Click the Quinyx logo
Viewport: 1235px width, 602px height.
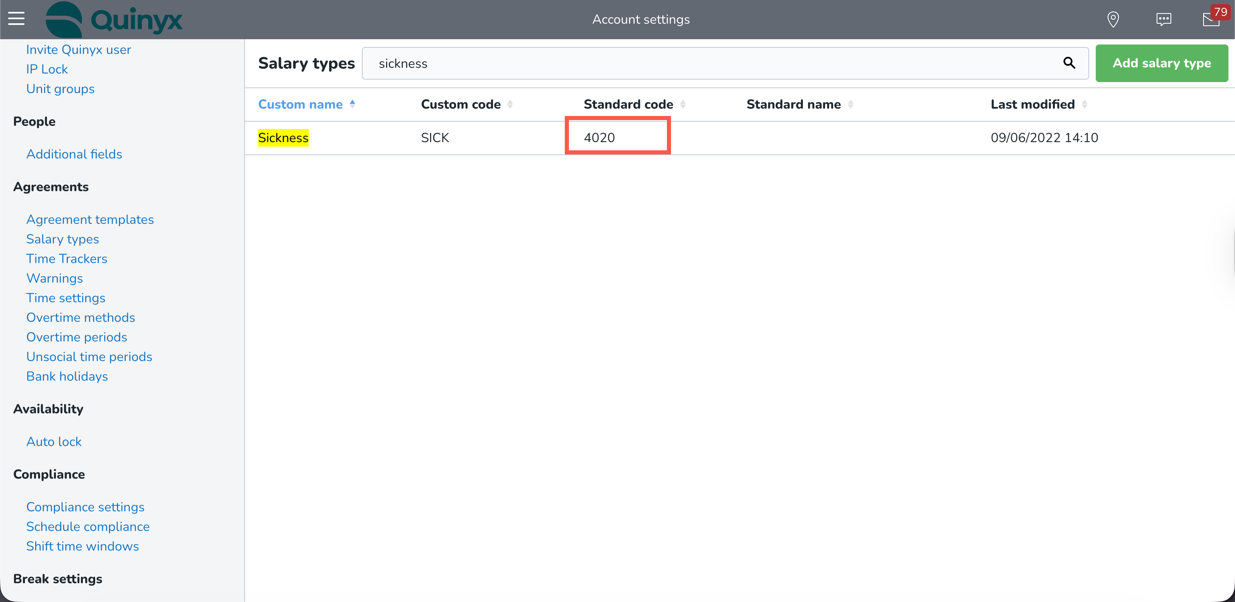[x=114, y=20]
